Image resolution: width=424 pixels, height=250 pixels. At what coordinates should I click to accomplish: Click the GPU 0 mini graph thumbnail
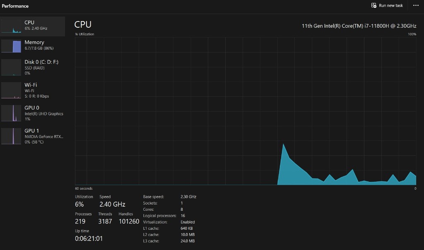click(x=11, y=113)
